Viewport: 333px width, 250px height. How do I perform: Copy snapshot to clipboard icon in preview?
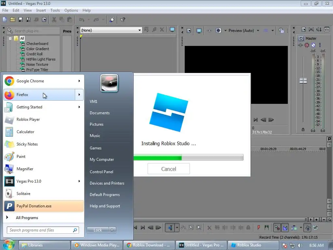pyautogui.click(x=281, y=30)
